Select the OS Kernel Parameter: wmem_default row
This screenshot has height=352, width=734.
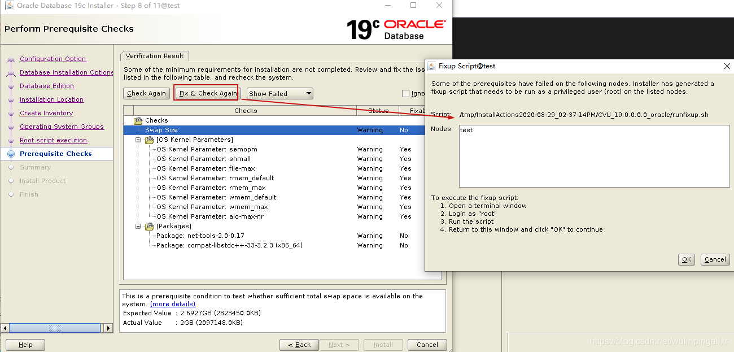tap(274, 197)
